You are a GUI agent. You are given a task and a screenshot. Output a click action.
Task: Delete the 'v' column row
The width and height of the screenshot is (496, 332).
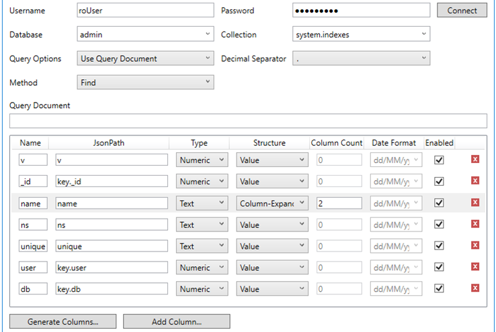[474, 160]
